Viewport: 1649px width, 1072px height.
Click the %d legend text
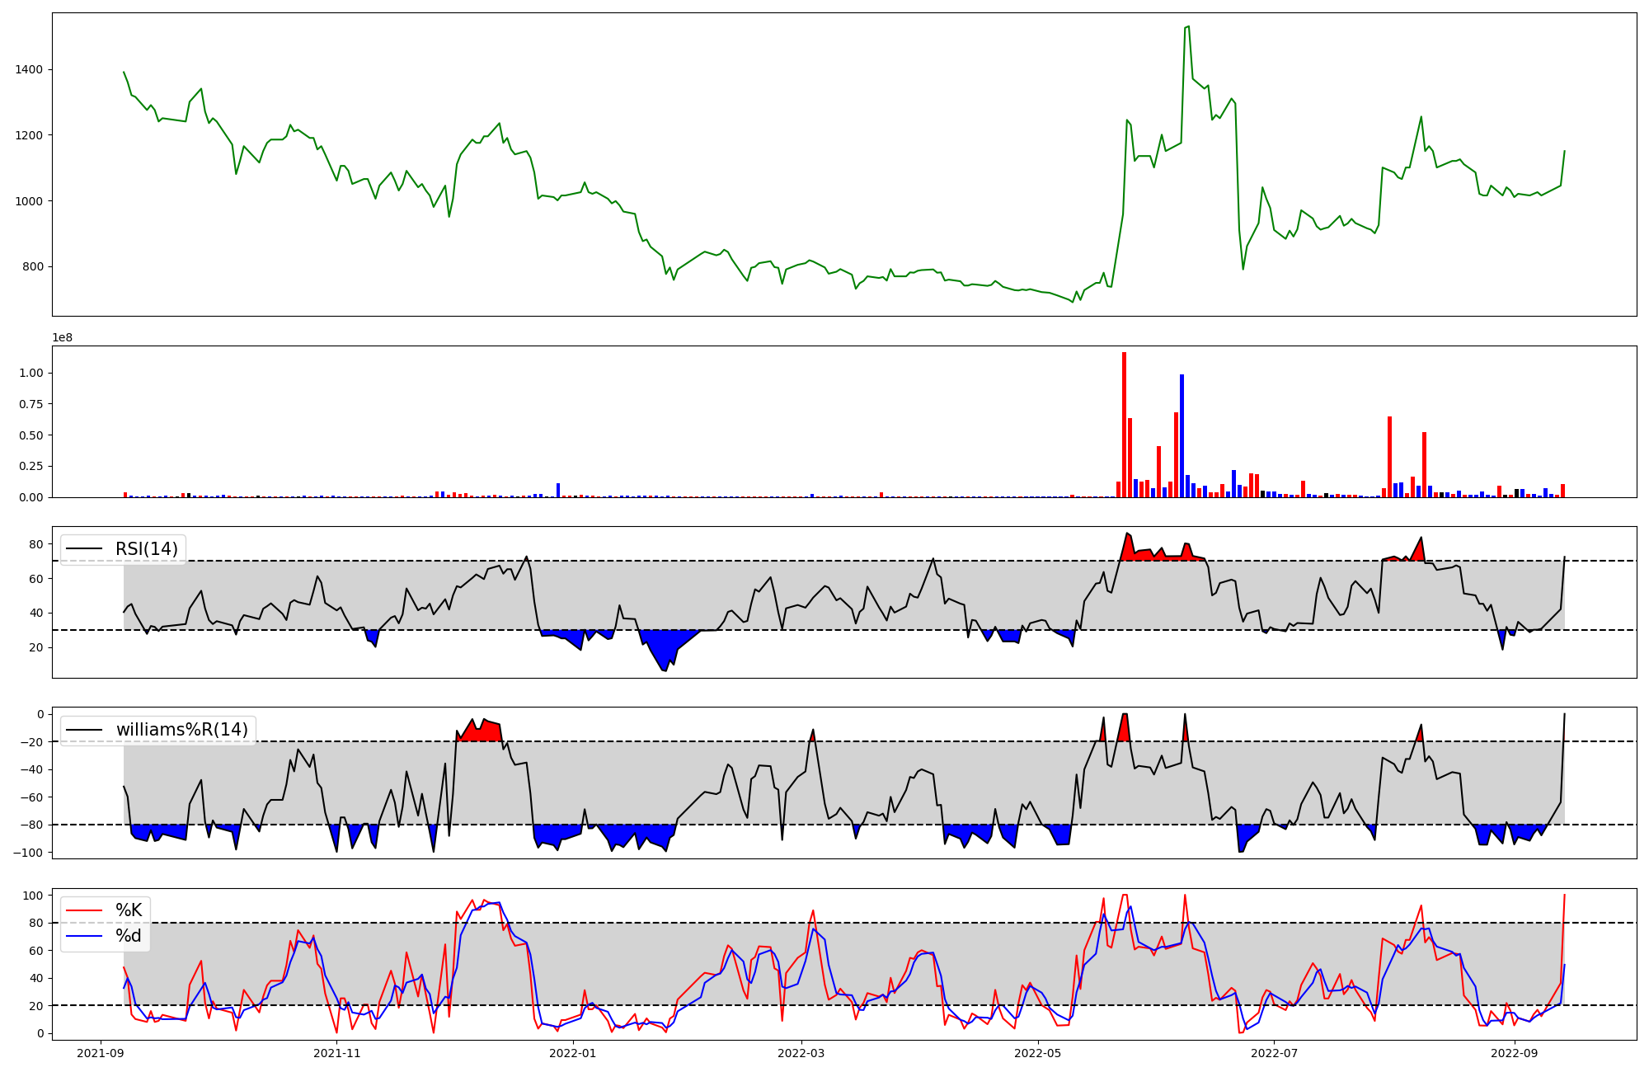129,936
